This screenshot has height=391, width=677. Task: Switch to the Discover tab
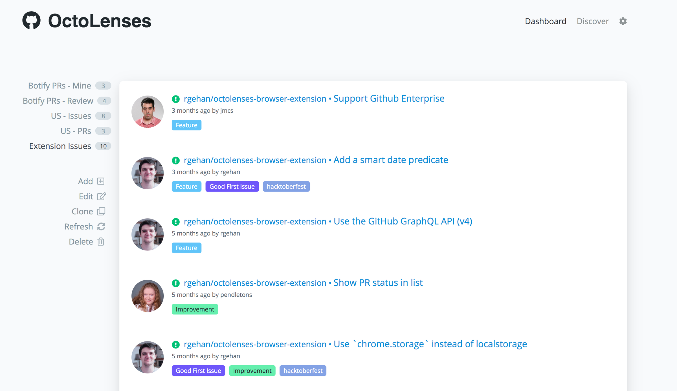pyautogui.click(x=593, y=21)
